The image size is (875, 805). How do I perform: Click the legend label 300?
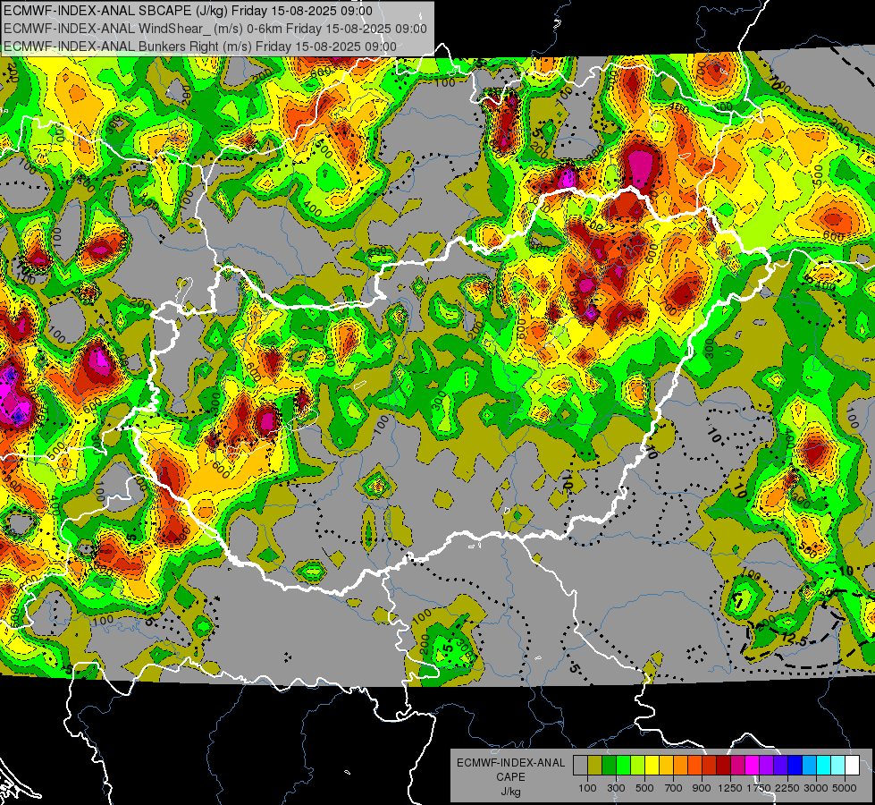616,788
